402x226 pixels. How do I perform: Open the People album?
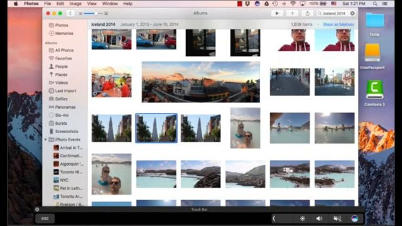(x=62, y=67)
